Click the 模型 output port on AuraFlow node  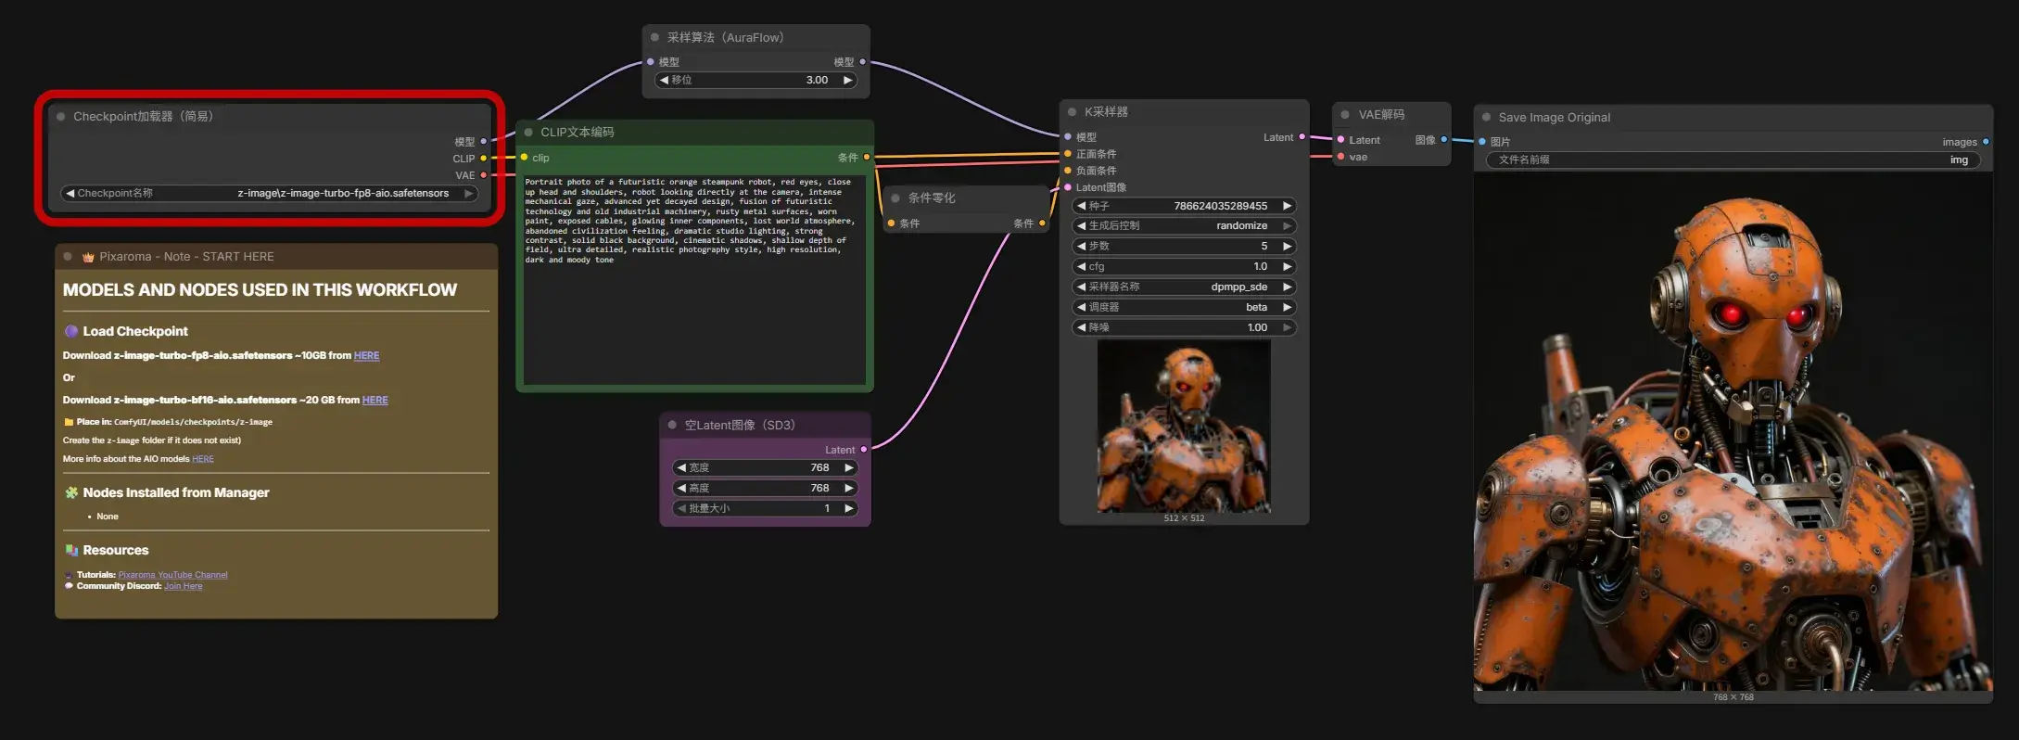[x=862, y=62]
